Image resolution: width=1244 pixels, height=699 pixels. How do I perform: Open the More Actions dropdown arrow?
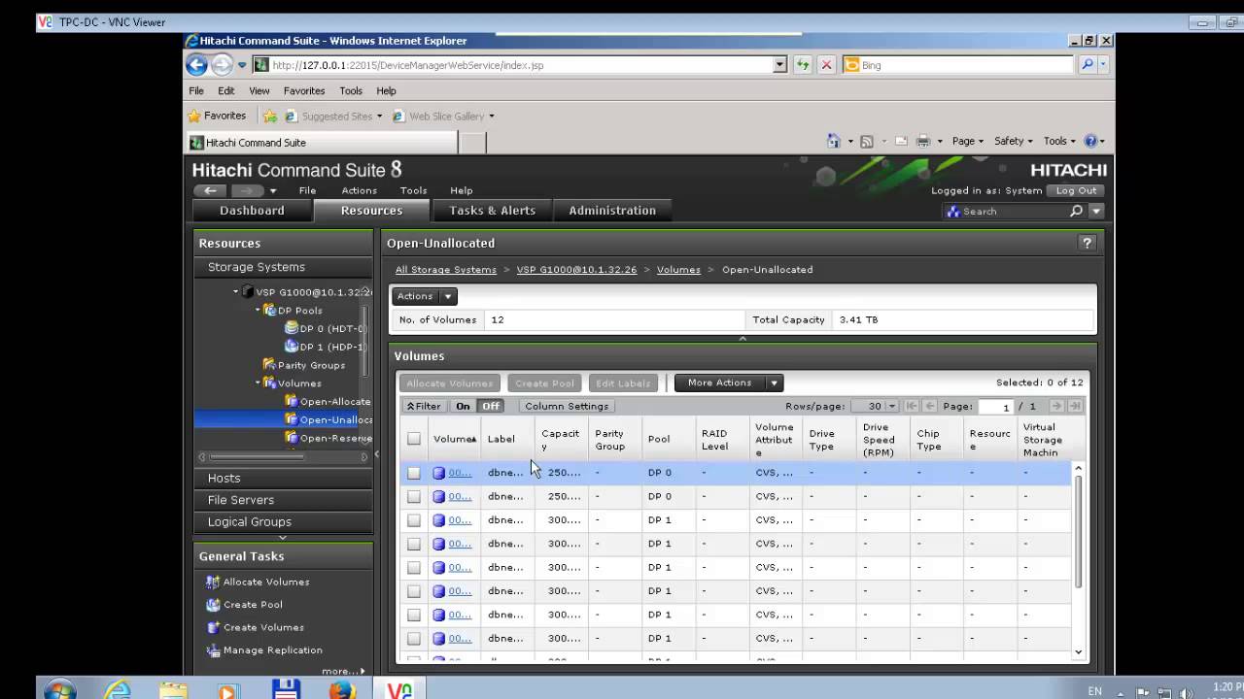point(774,383)
